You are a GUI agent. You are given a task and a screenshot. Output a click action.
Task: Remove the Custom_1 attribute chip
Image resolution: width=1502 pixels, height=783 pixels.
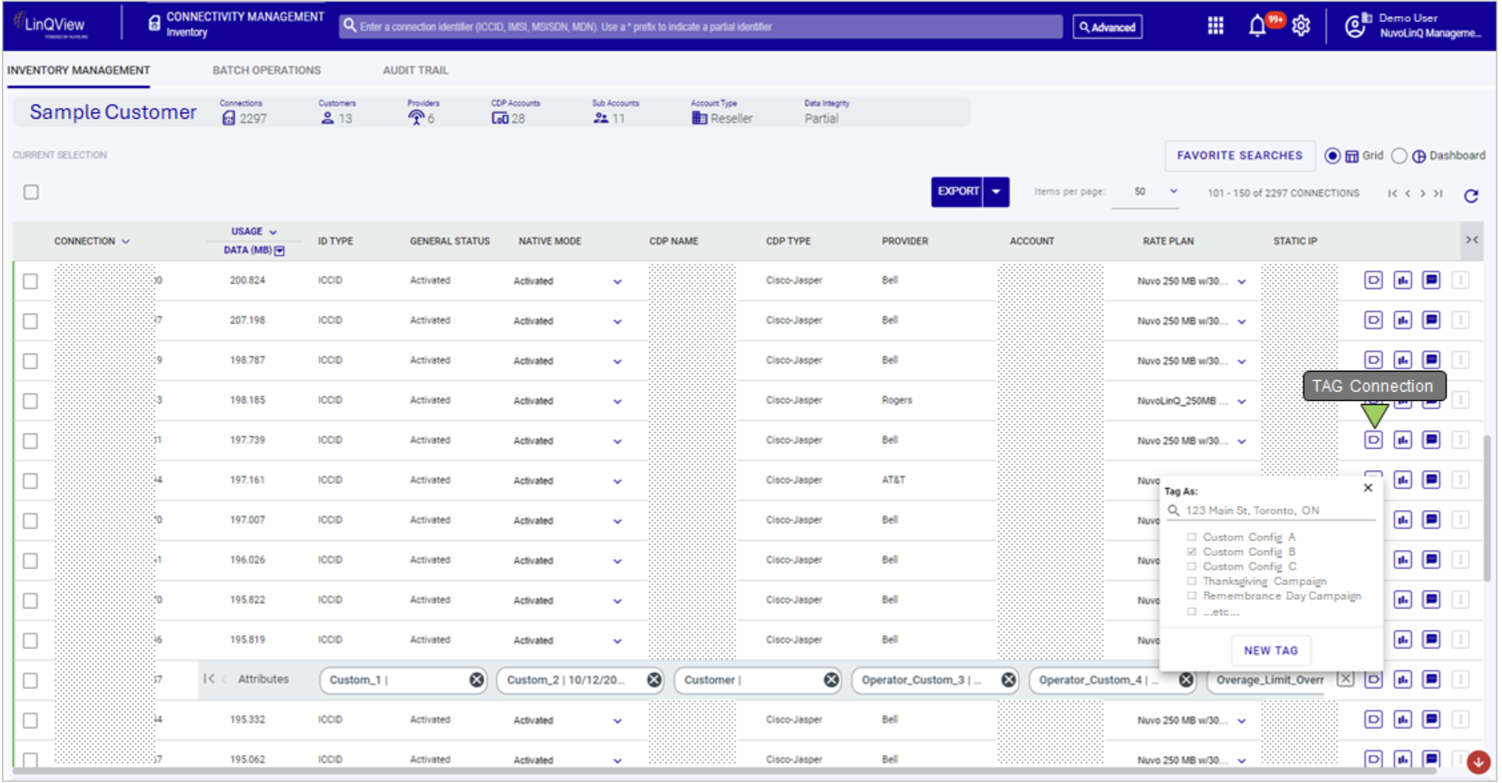(476, 680)
